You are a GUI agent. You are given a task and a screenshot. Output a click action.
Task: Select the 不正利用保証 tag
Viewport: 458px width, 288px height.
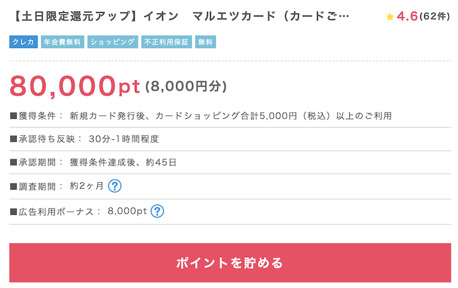click(166, 42)
